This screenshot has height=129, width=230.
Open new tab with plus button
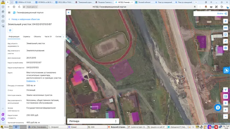196,2
